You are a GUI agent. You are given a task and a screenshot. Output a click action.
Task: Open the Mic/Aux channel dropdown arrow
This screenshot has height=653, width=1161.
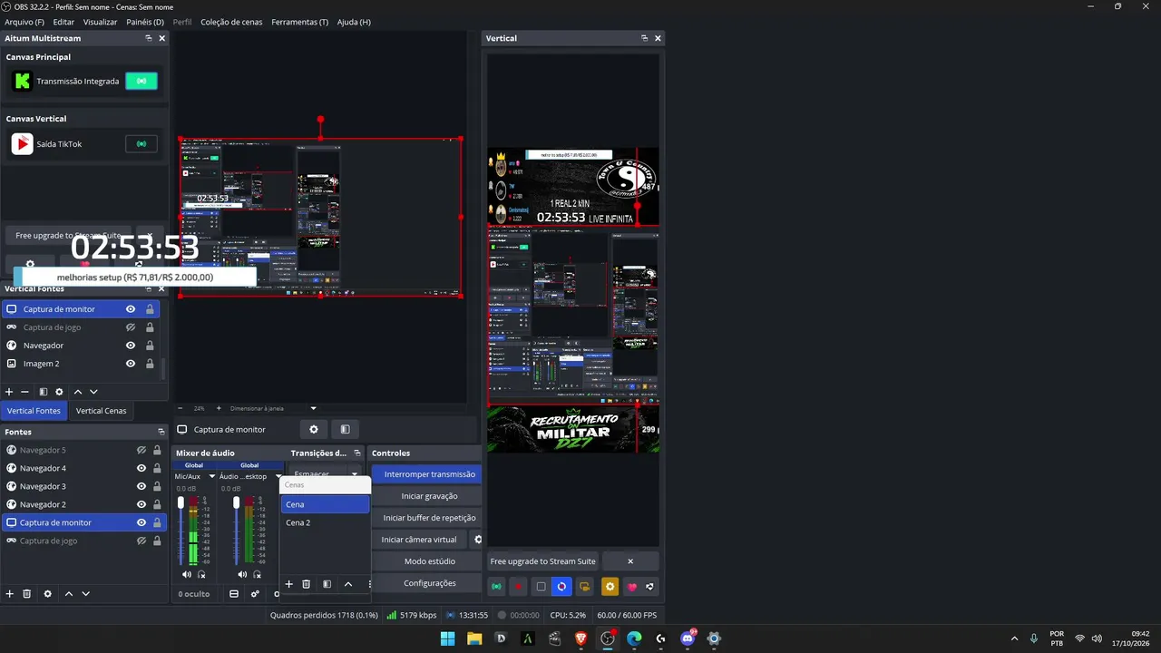coord(212,476)
